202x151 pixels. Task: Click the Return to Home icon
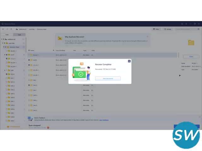tap(3, 24)
